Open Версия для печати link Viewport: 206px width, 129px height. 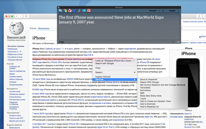[x=17, y=121]
